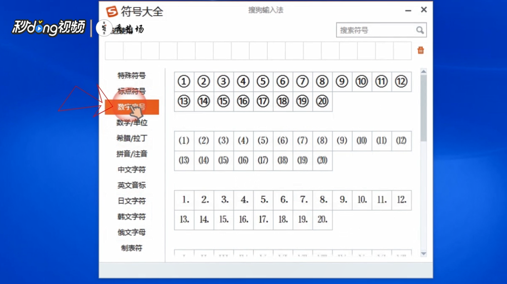The width and height of the screenshot is (507, 284).
Task: Insert the dotted number 20. symbol
Action: pos(322,220)
